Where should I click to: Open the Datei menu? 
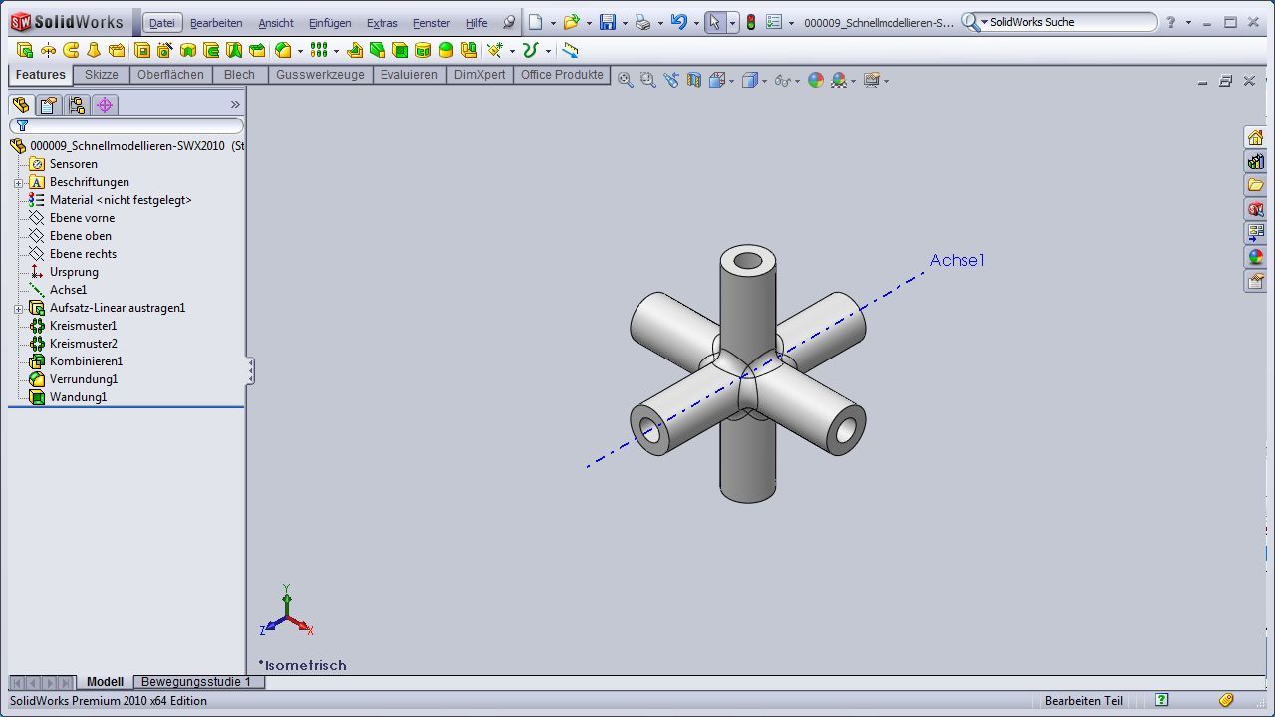pos(161,23)
